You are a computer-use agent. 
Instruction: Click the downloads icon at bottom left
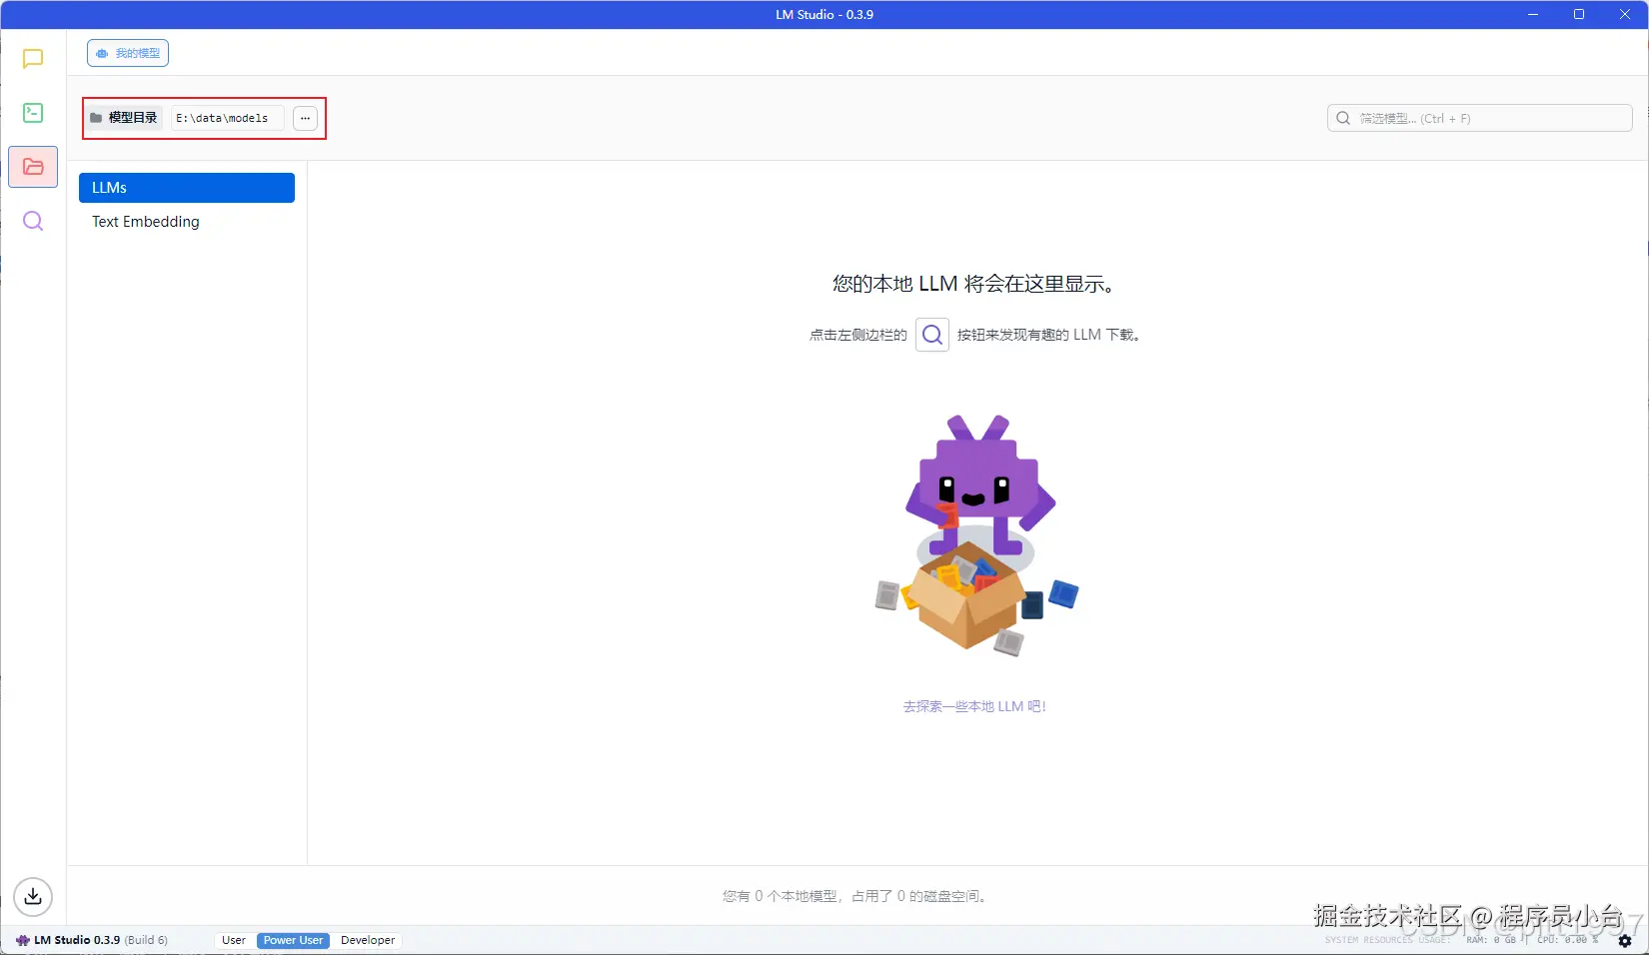[x=32, y=896]
